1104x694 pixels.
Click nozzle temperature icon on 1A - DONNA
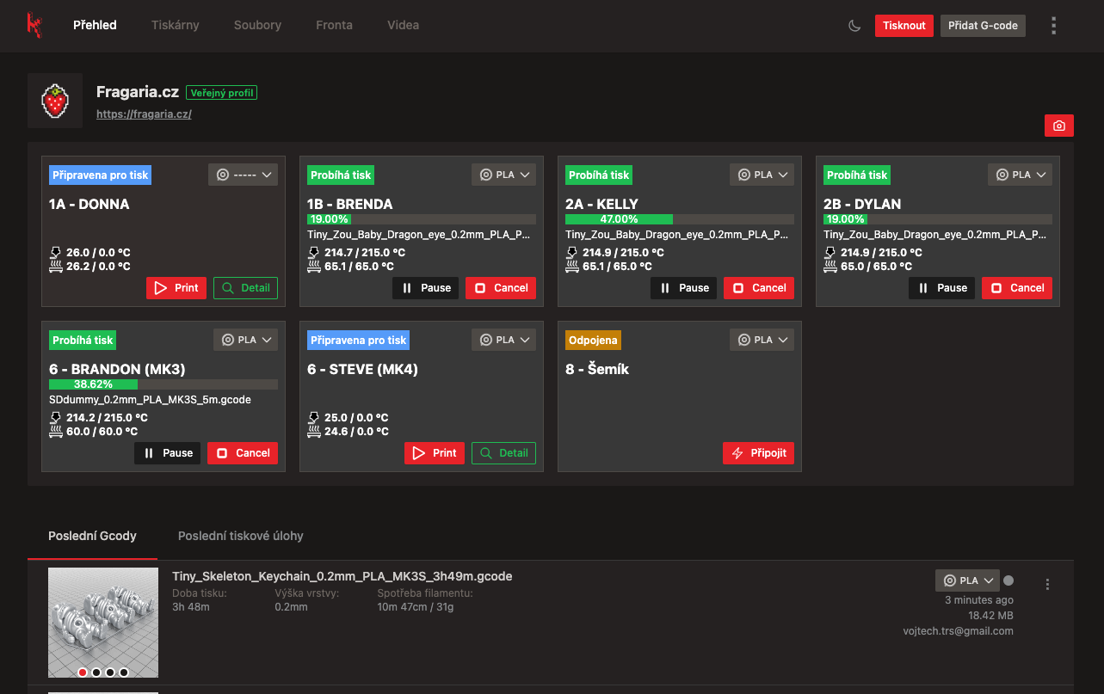(56, 252)
